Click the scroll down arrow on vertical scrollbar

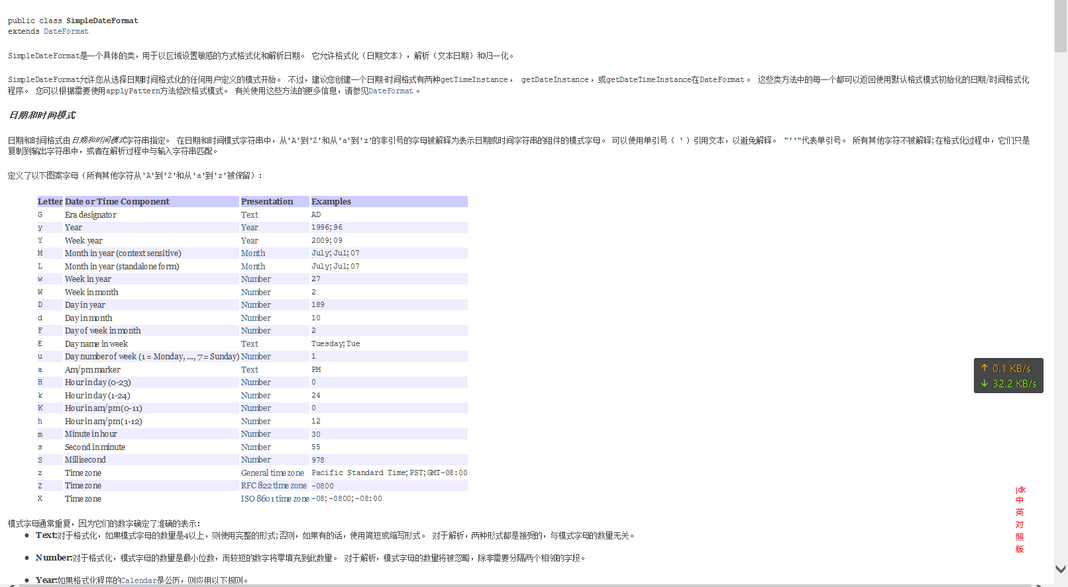[x=1061, y=569]
